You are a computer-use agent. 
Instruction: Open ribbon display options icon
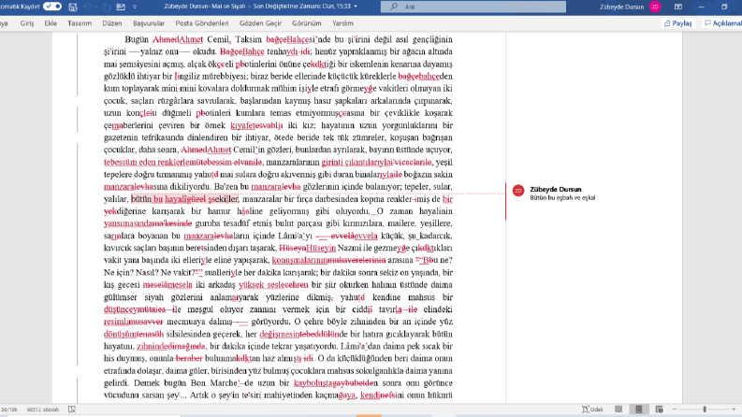click(678, 7)
